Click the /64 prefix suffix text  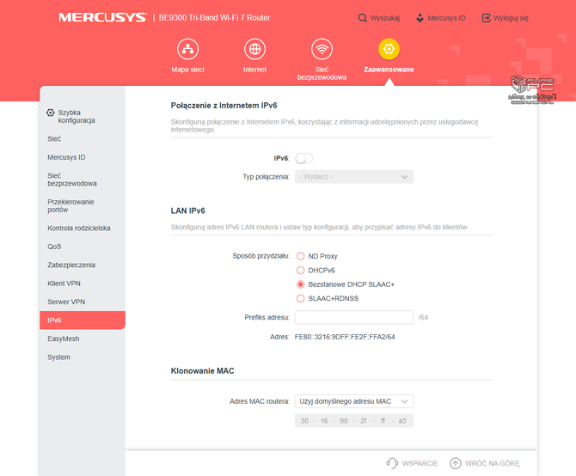pos(423,317)
